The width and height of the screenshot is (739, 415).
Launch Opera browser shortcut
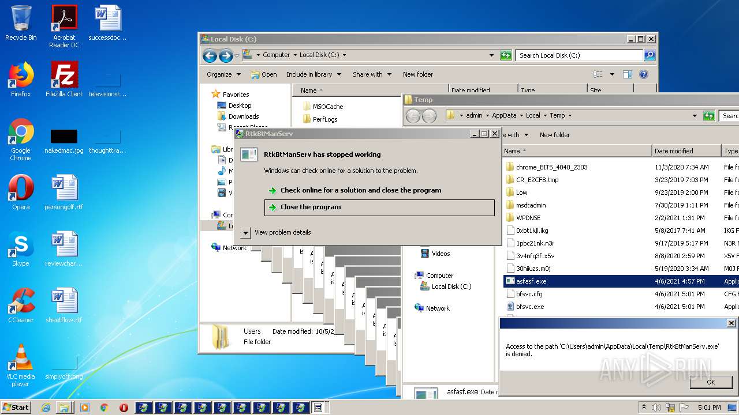(x=21, y=193)
